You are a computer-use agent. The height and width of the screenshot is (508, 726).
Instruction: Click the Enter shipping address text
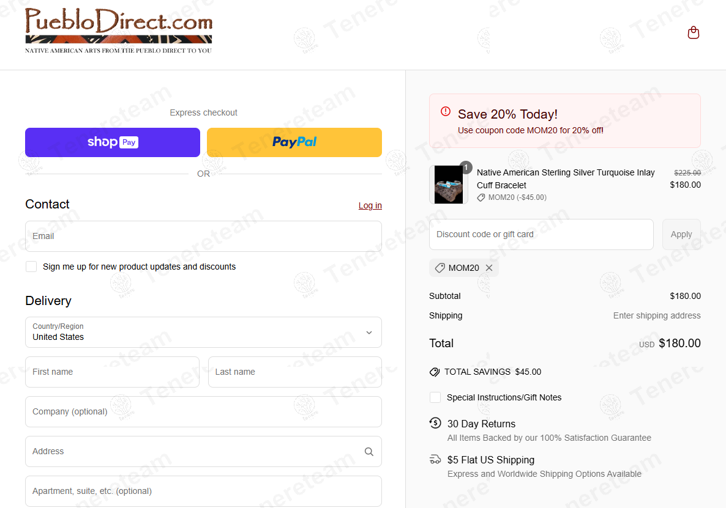[x=657, y=315]
